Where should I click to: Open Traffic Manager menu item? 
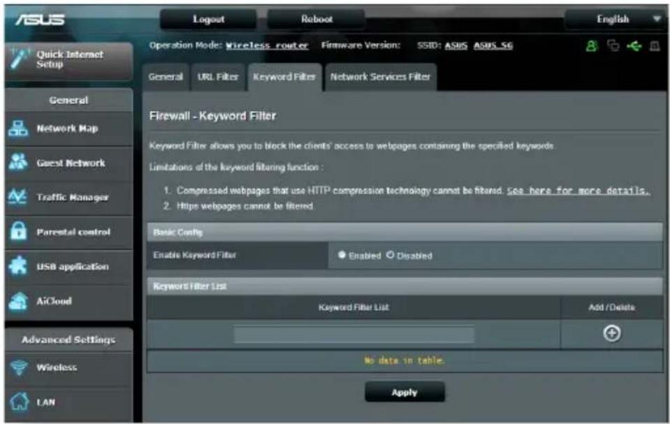(x=68, y=198)
